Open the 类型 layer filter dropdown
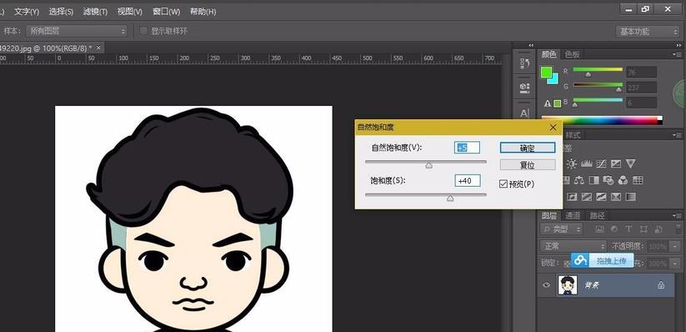The width and height of the screenshot is (686, 332). 562,229
